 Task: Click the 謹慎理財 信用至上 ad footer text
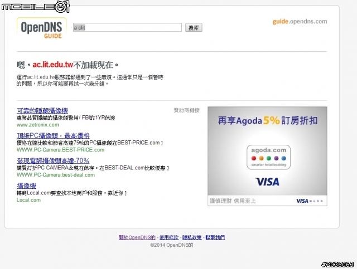(x=233, y=201)
